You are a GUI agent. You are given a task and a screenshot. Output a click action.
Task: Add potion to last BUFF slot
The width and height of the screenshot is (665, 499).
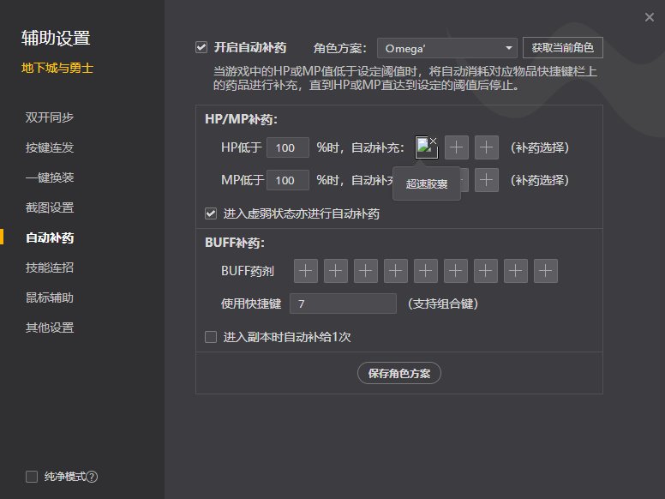[x=546, y=271]
